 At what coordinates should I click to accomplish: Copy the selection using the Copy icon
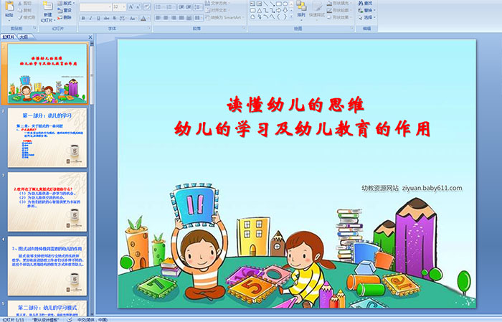point(20,11)
